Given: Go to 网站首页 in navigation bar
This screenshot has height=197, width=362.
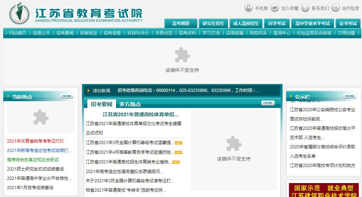Looking at the screenshot, I should [x=18, y=33].
